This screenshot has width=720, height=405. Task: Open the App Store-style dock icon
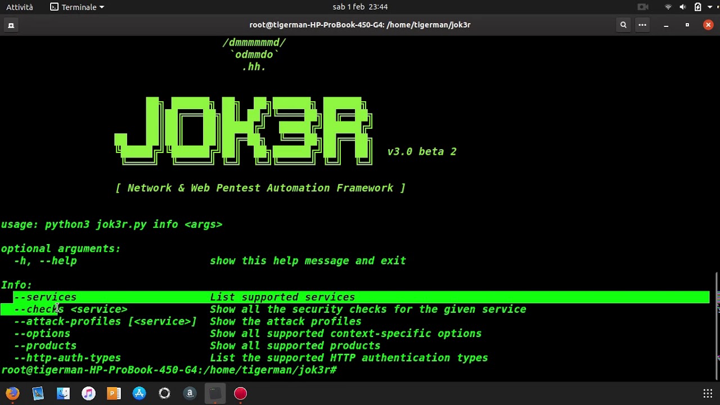pos(139,393)
